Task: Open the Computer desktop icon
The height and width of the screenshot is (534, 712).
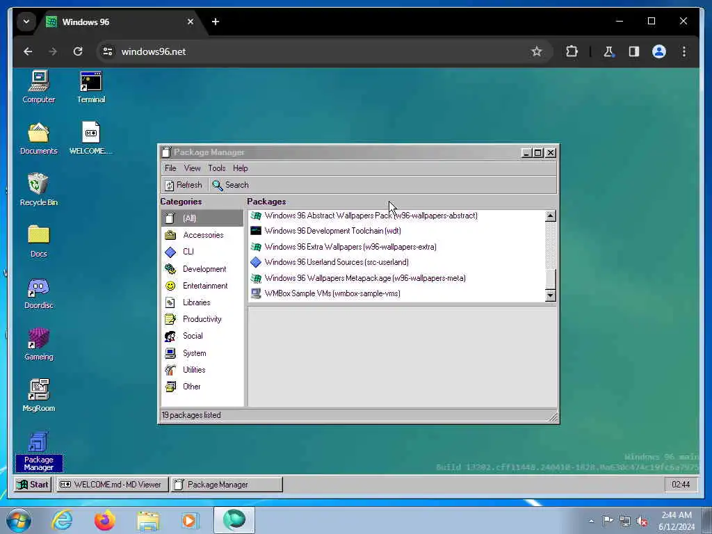Action: (x=39, y=87)
